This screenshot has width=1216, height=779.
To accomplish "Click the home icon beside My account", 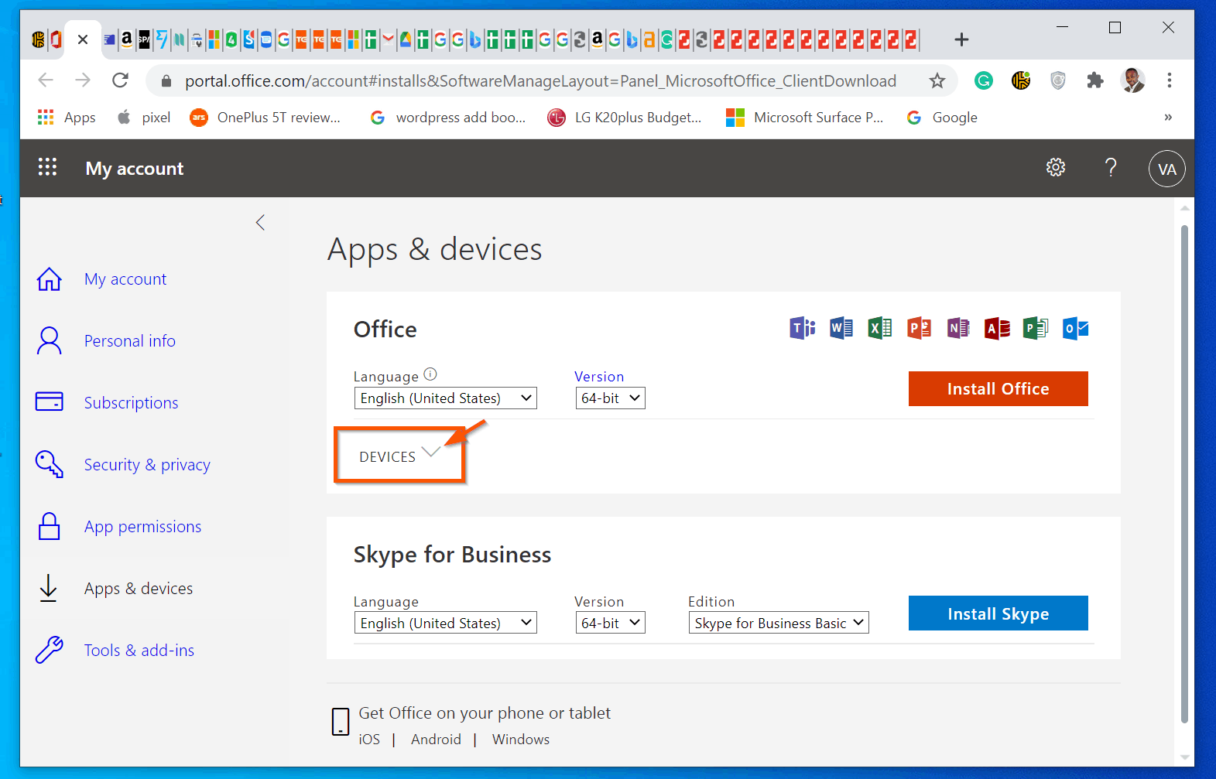I will tap(50, 279).
